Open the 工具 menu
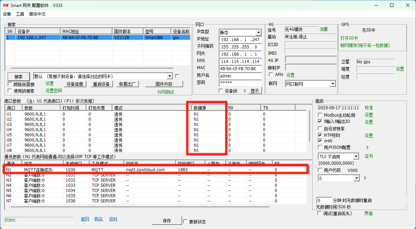 pyautogui.click(x=20, y=14)
